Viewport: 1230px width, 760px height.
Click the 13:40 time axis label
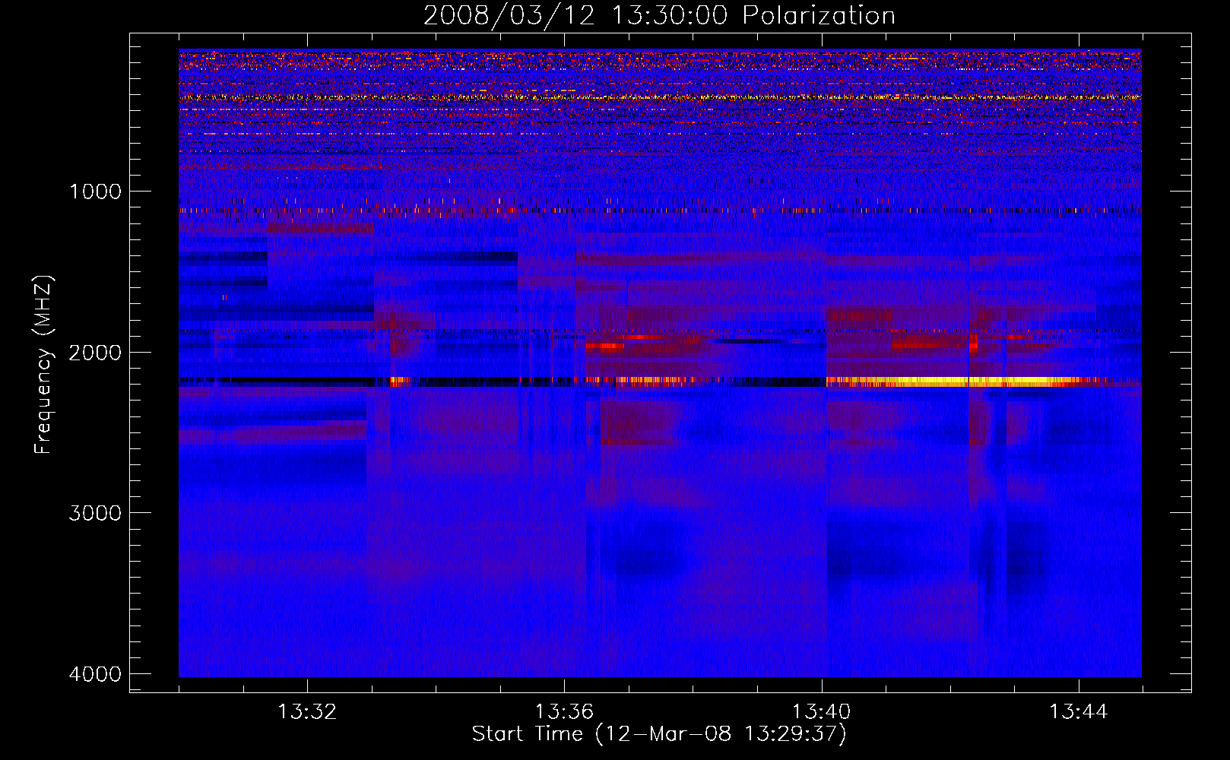[x=822, y=712]
